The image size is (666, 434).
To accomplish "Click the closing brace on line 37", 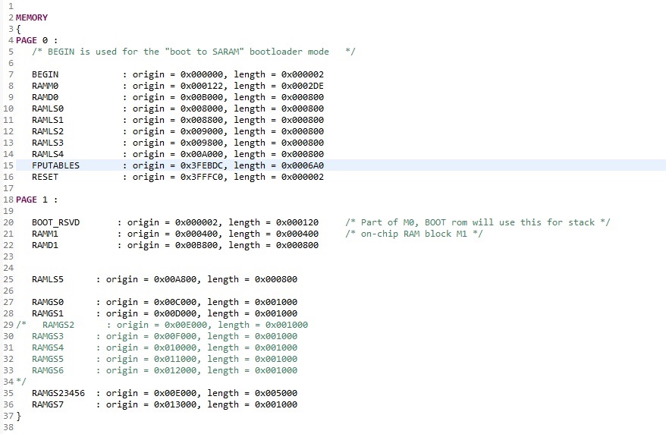I will pos(18,416).
